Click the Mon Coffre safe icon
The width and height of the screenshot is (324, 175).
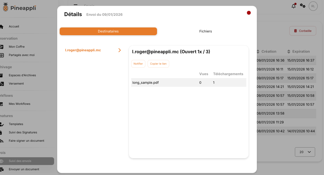tap(1, 47)
